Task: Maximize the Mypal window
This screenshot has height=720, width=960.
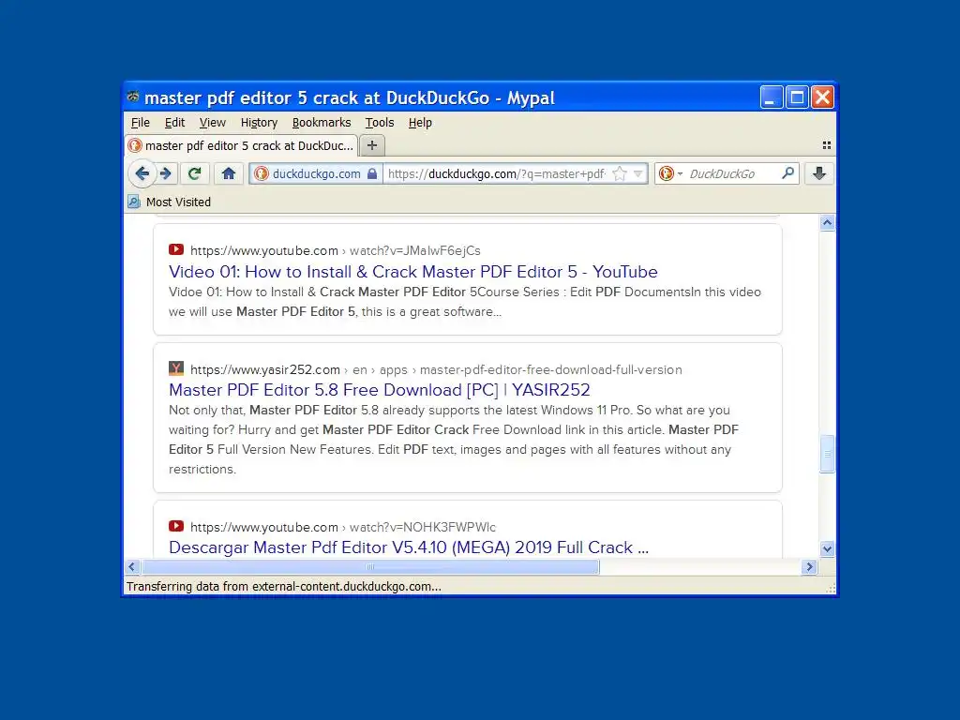Action: pyautogui.click(x=797, y=97)
